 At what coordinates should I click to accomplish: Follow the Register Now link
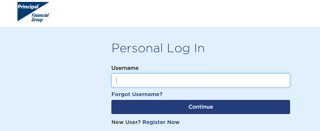(161, 122)
